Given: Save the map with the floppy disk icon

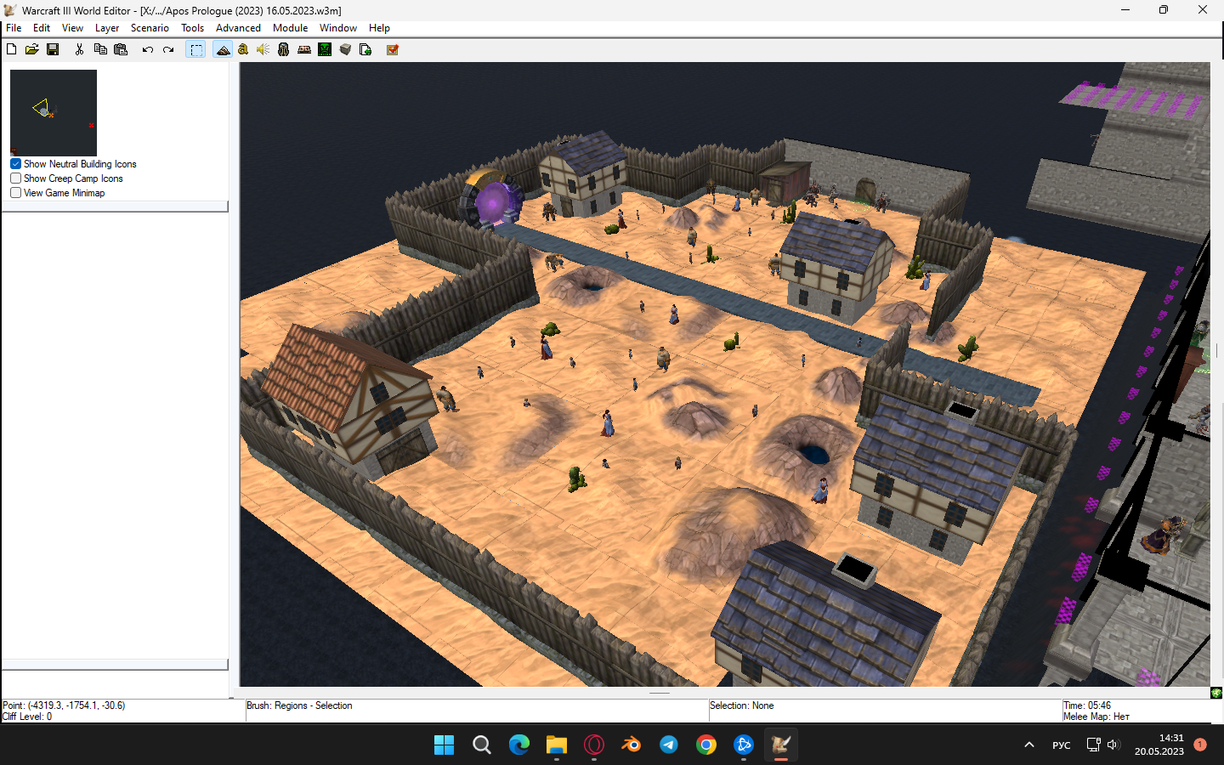Looking at the screenshot, I should pyautogui.click(x=53, y=49).
